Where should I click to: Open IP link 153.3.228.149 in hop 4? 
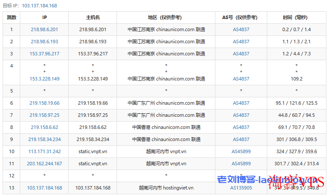[44, 79]
